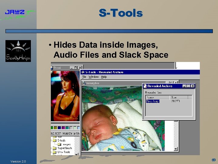This screenshot has width=218, height=164.
Task: Click the S-Tools title bar app icon
Action: (x=83, y=72)
